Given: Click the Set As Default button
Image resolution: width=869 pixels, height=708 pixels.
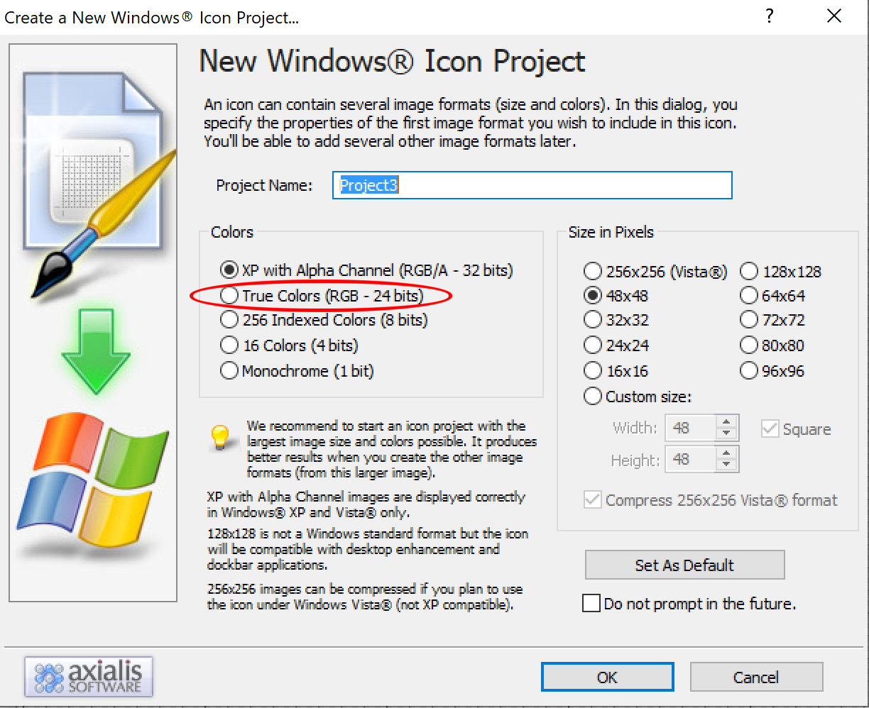Looking at the screenshot, I should coord(684,565).
